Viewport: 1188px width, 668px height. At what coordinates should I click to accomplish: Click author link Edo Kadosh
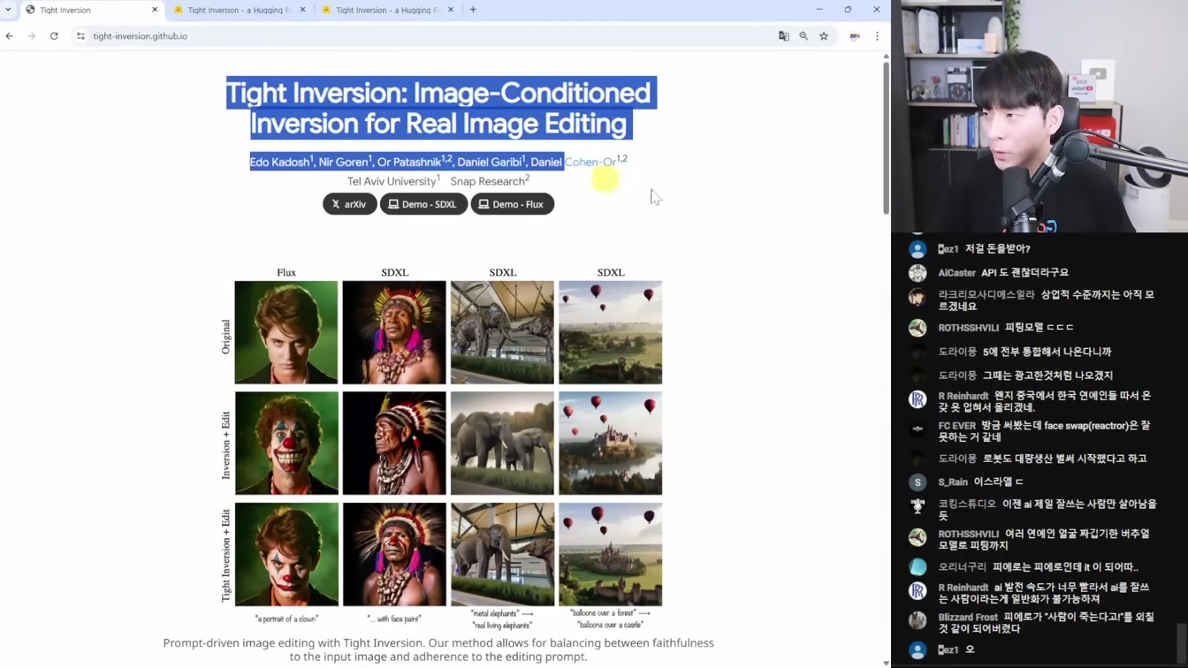coord(281,162)
